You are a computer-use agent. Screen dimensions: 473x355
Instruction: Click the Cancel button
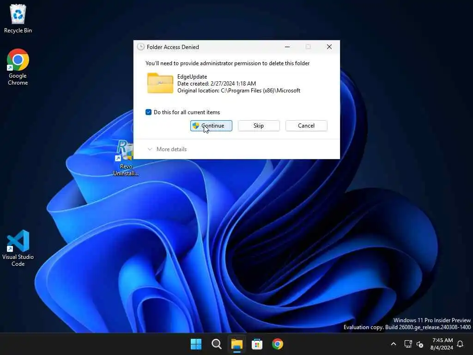306,126
